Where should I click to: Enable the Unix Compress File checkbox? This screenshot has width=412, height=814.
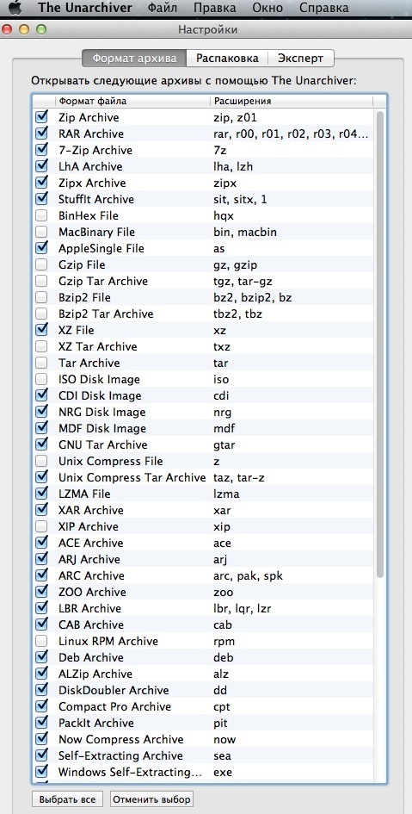(41, 461)
